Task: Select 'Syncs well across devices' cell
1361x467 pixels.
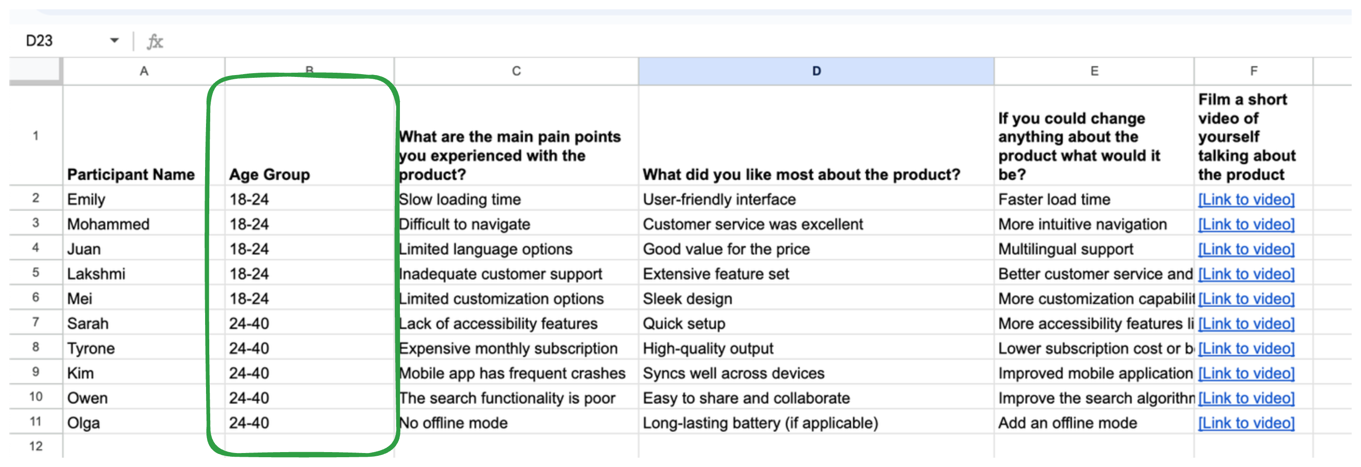Action: [816, 371]
